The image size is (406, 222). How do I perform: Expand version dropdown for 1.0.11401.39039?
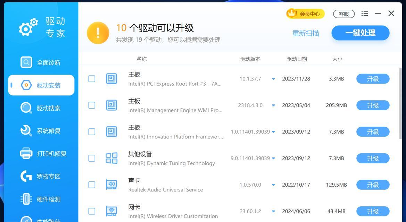pos(273,132)
